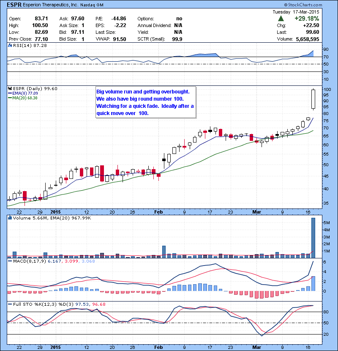Click the early-February volume spike bar

[x=164, y=252]
